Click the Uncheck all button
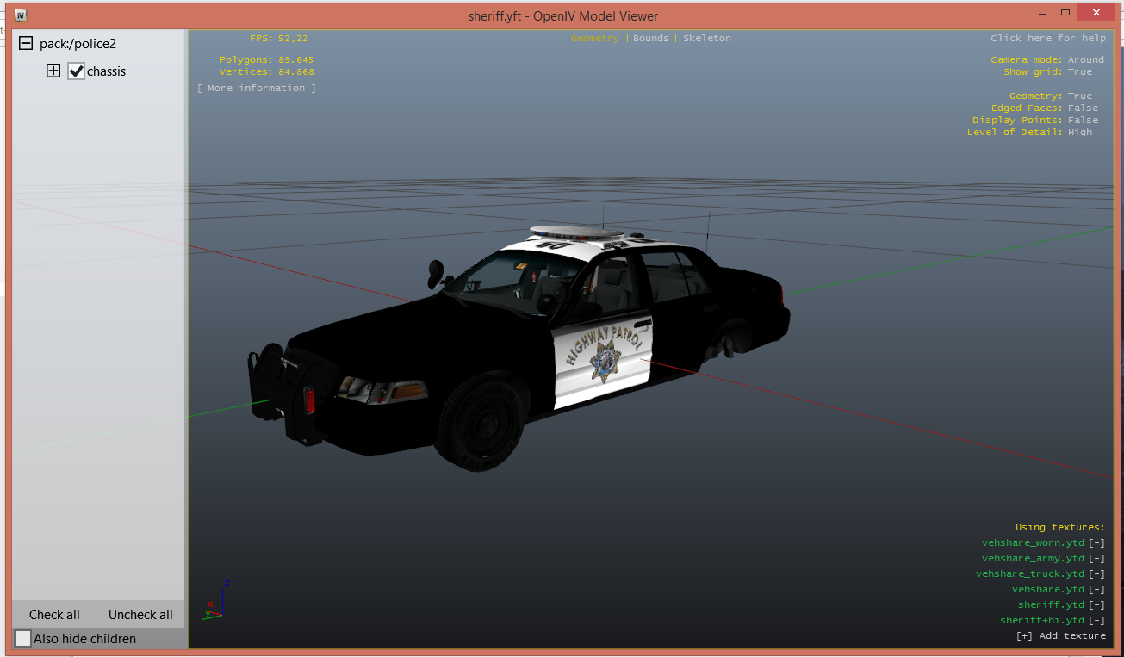The height and width of the screenshot is (657, 1124). [x=140, y=614]
